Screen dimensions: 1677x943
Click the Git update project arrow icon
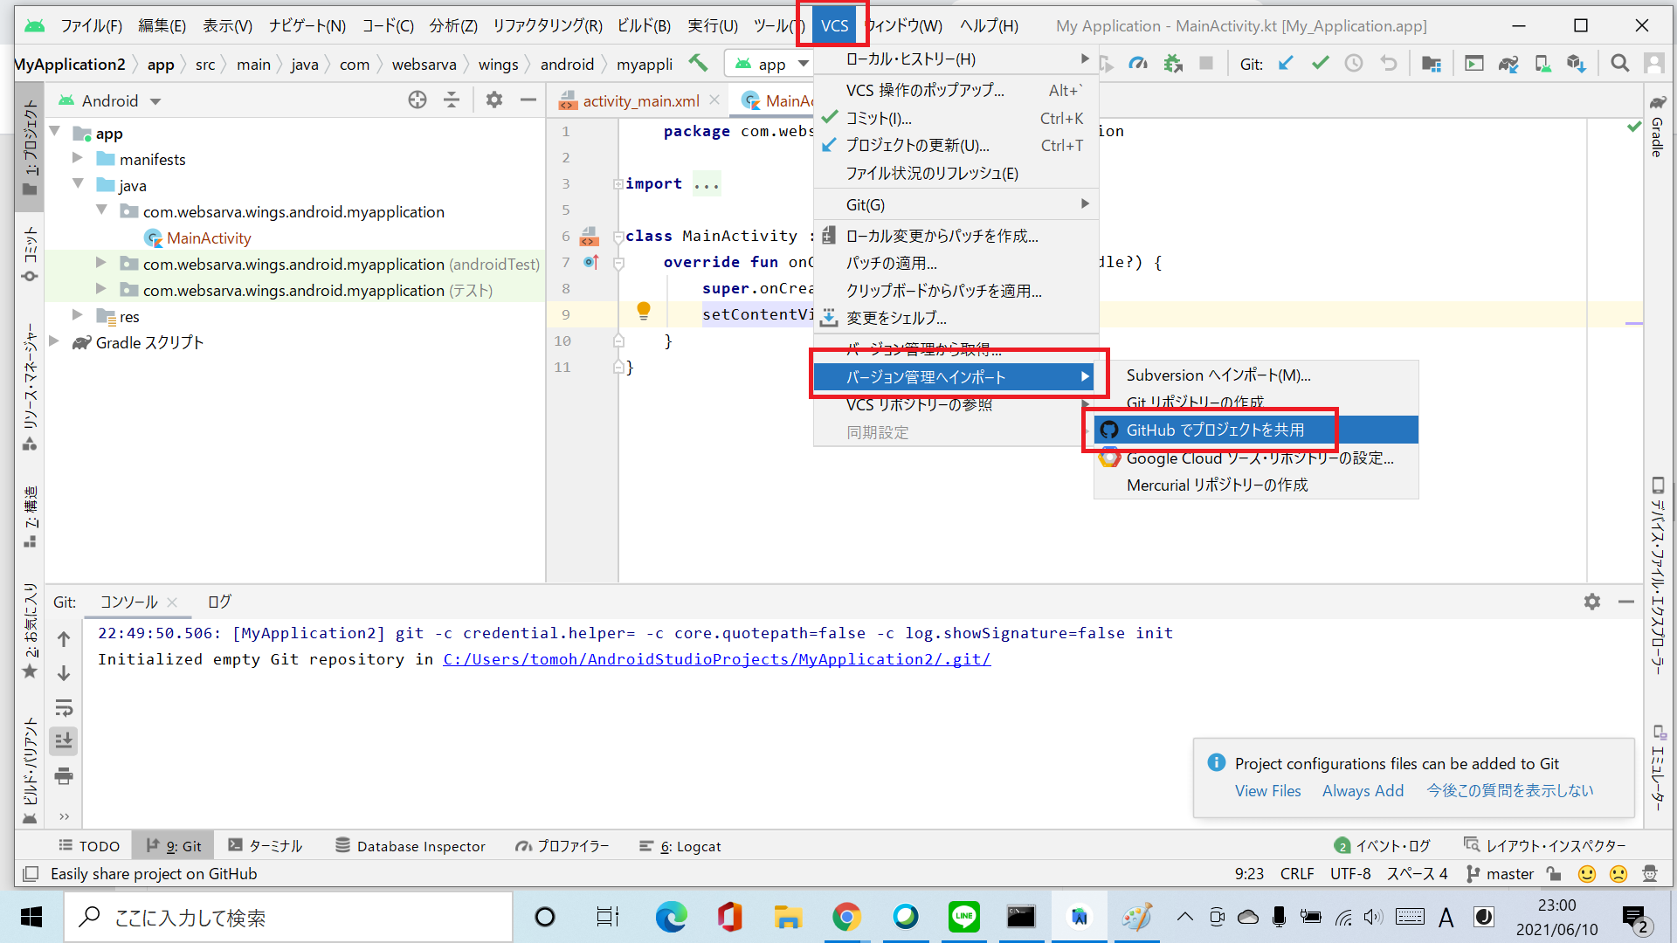click(x=1286, y=64)
